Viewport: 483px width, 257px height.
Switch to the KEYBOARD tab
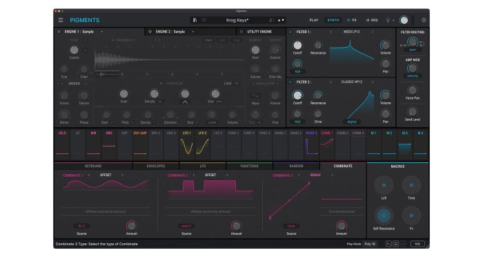[93, 166]
